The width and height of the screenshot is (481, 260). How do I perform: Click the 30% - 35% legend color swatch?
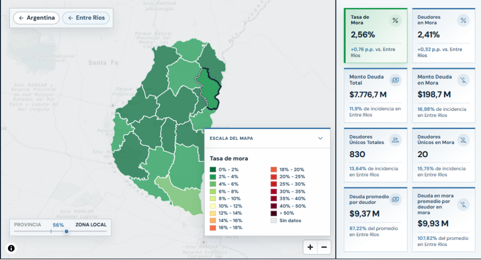point(274,191)
